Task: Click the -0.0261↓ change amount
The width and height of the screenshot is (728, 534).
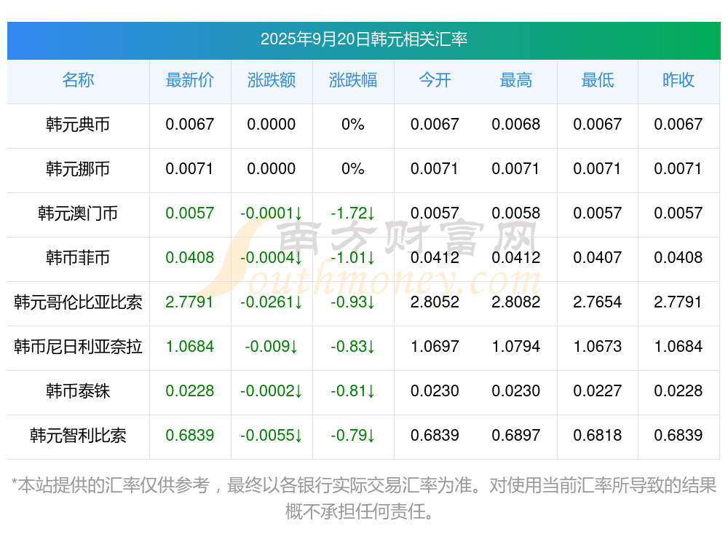Action: tap(271, 302)
